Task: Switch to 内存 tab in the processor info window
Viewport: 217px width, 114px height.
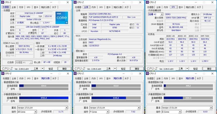Action: pos(21,7)
